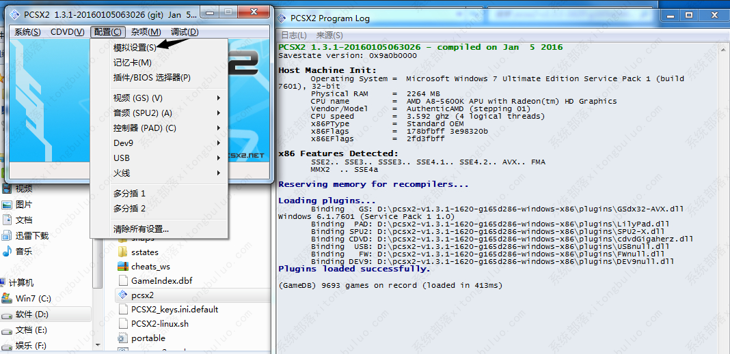Select 文档 (E:) drive

click(x=31, y=330)
